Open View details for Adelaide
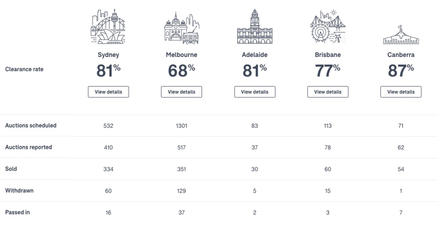Viewport: 446px width, 226px height. [254, 92]
